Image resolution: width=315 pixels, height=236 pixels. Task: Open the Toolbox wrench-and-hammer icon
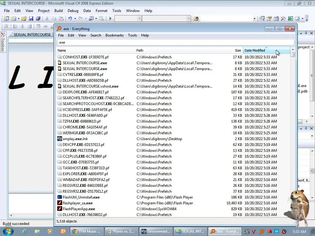(x=283, y=18)
